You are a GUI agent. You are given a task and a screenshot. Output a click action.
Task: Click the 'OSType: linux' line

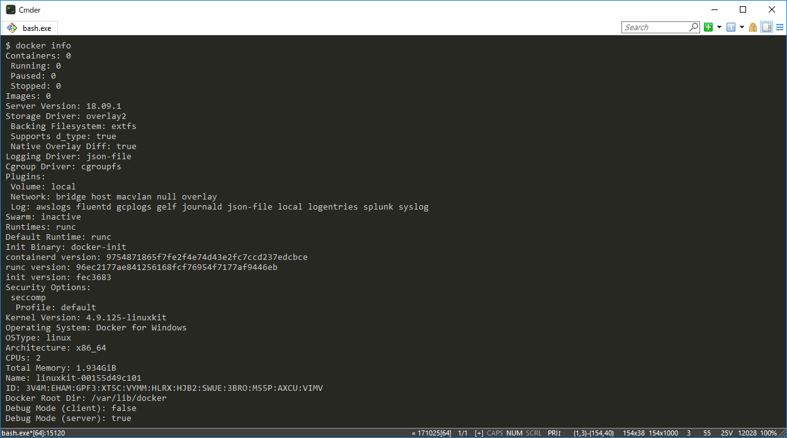tap(38, 337)
